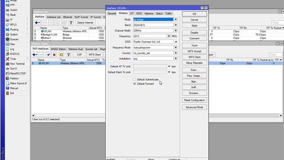Open EoIP Tunnel tab in Interface List
Viewport: 284px width, 160px height.
(81, 17)
